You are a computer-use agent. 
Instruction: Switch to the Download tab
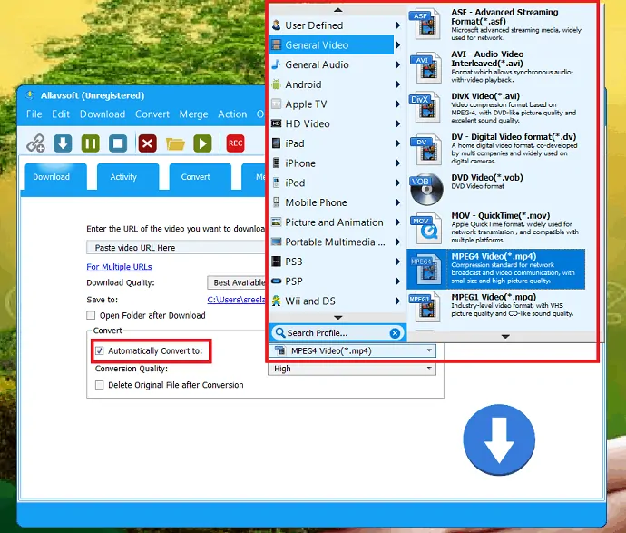pos(55,176)
